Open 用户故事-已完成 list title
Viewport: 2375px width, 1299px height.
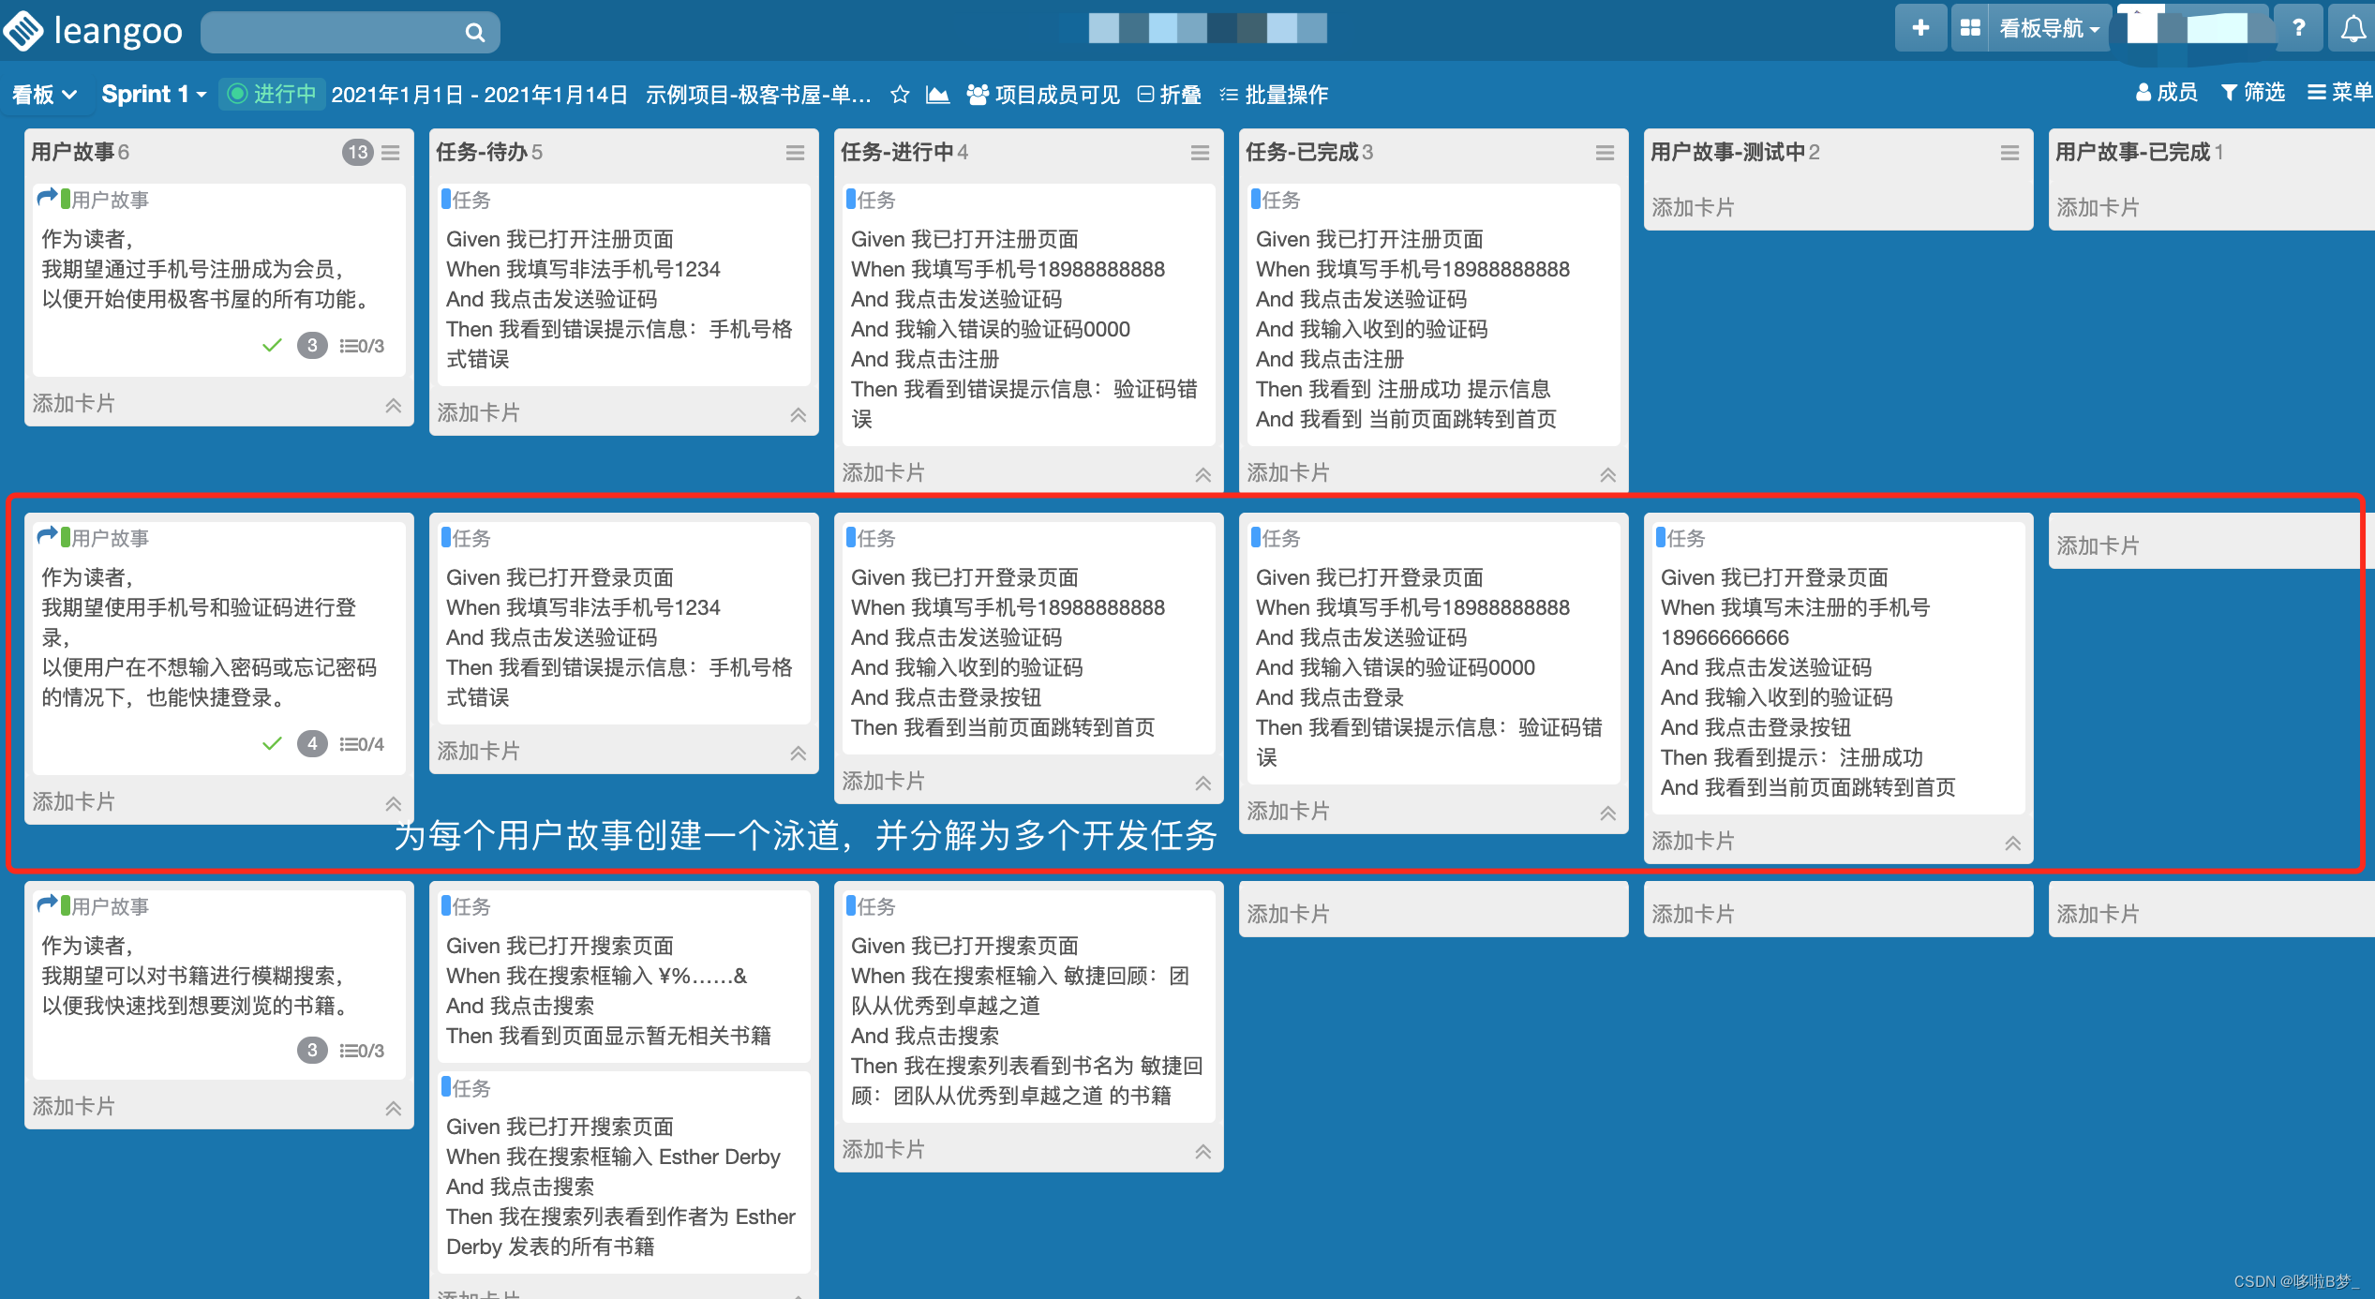point(2132,152)
